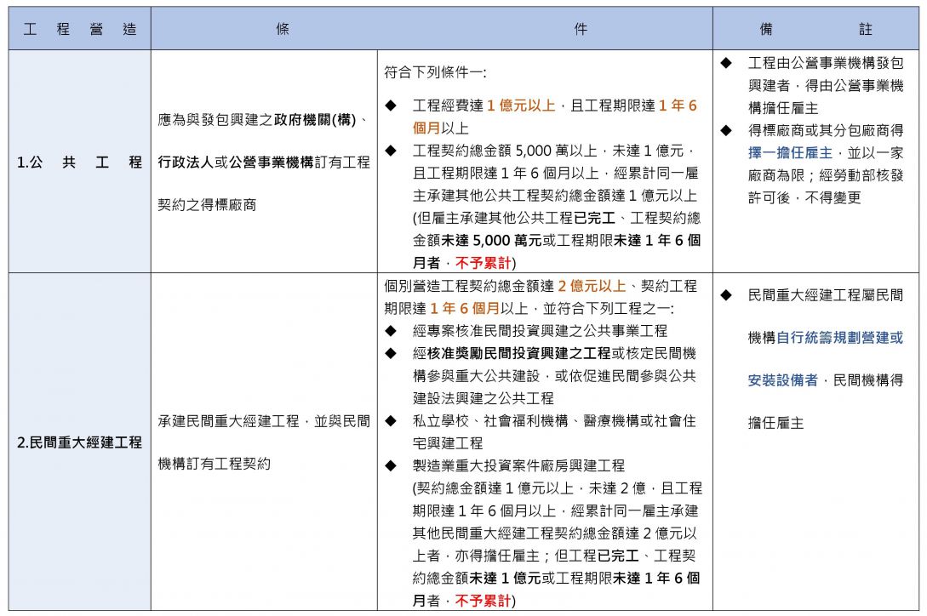Image resolution: width=927 pixels, height=616 pixels.
Task: Click the diamond bullet before "工程契約總金額 5,000 萬以上"
Action: pyautogui.click(x=391, y=151)
